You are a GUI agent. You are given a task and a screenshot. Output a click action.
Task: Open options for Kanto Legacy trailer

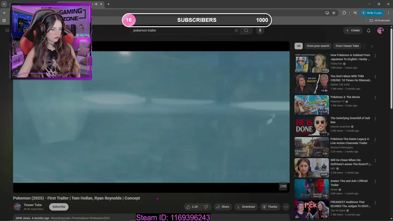375,140
